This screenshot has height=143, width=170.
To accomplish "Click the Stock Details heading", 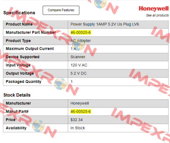I will point(17,95).
